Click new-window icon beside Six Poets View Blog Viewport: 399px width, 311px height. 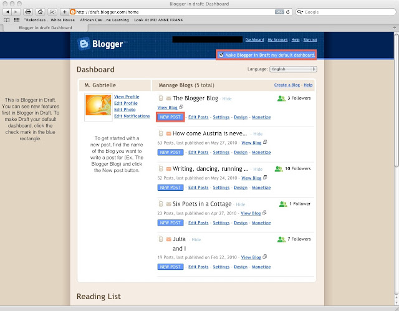(264, 213)
